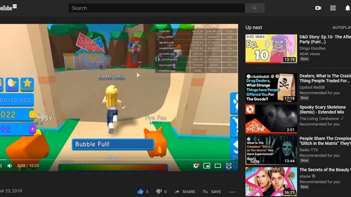Click the SHARE button

point(185,192)
